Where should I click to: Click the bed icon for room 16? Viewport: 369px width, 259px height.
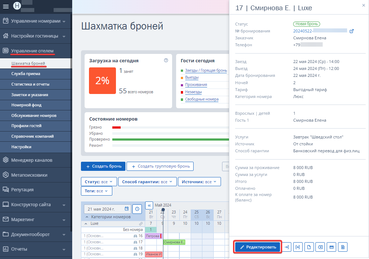pos(135,236)
